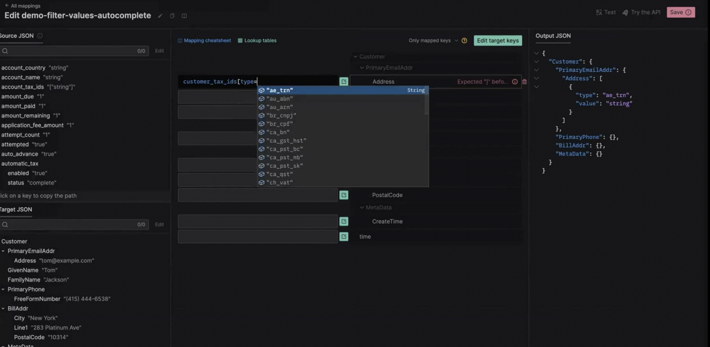
Task: Switch to the Source JSON tab
Action: click(x=17, y=36)
